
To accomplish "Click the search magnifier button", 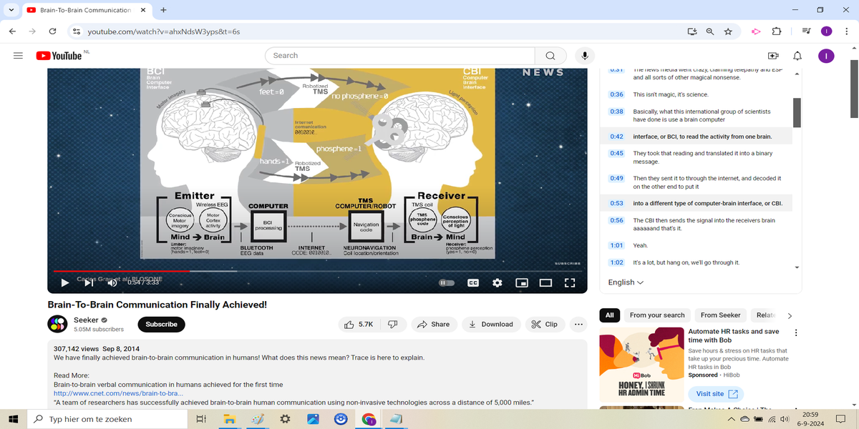I will pyautogui.click(x=550, y=56).
